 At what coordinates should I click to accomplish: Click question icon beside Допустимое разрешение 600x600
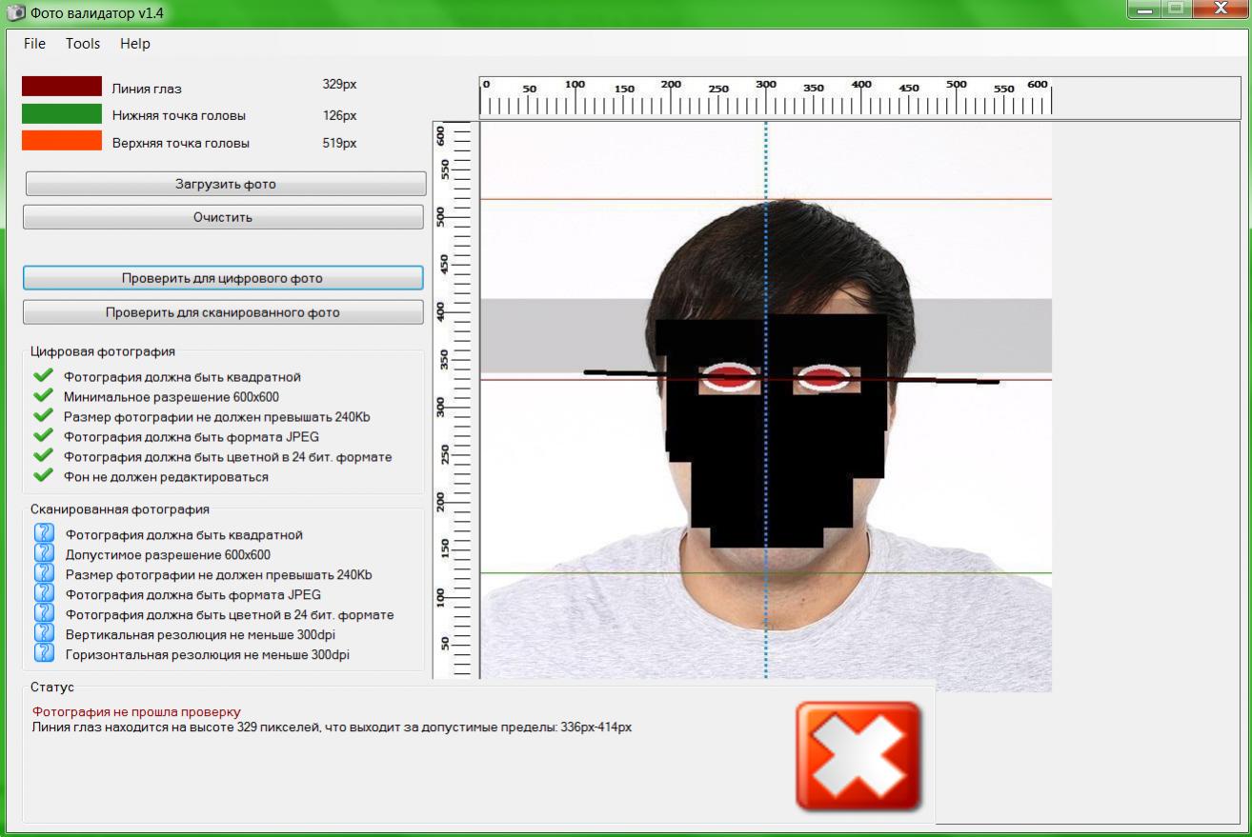click(44, 553)
